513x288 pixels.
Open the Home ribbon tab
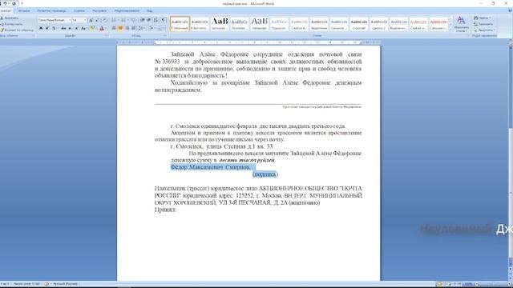pos(6,10)
